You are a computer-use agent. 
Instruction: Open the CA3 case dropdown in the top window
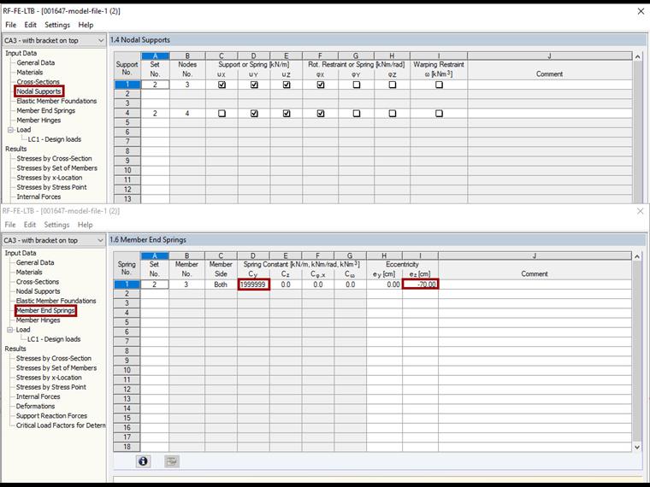click(54, 40)
